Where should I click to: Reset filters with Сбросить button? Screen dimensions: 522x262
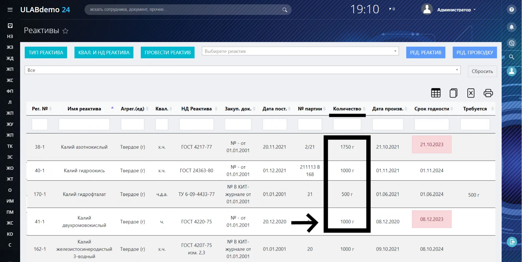pyautogui.click(x=482, y=71)
